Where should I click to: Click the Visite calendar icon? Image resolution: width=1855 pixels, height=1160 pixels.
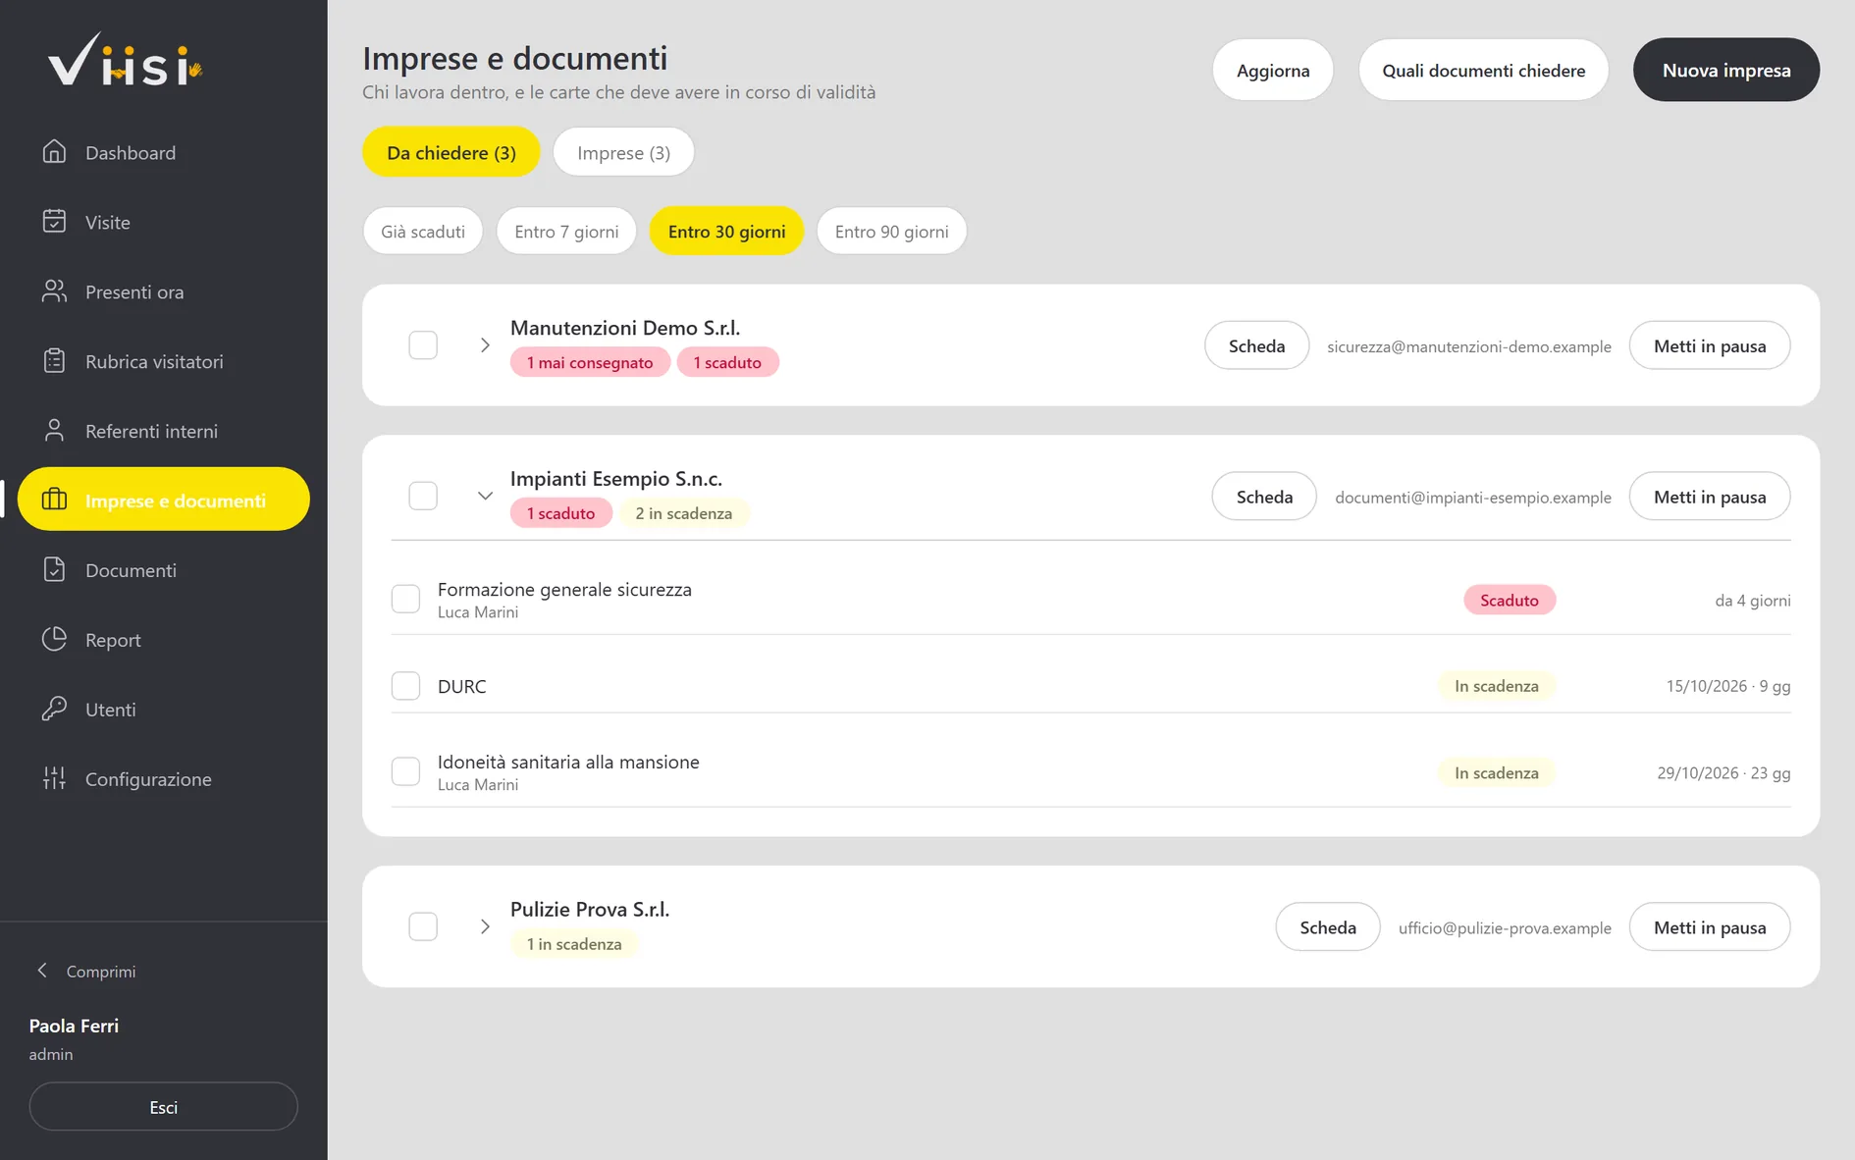tap(55, 222)
